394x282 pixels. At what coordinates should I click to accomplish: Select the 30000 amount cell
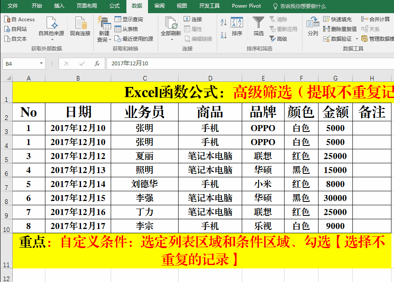[x=335, y=198]
